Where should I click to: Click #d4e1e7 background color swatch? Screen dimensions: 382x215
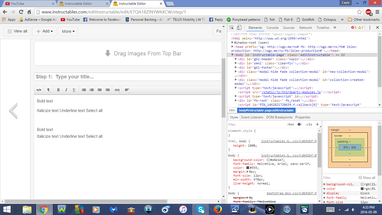268,160
